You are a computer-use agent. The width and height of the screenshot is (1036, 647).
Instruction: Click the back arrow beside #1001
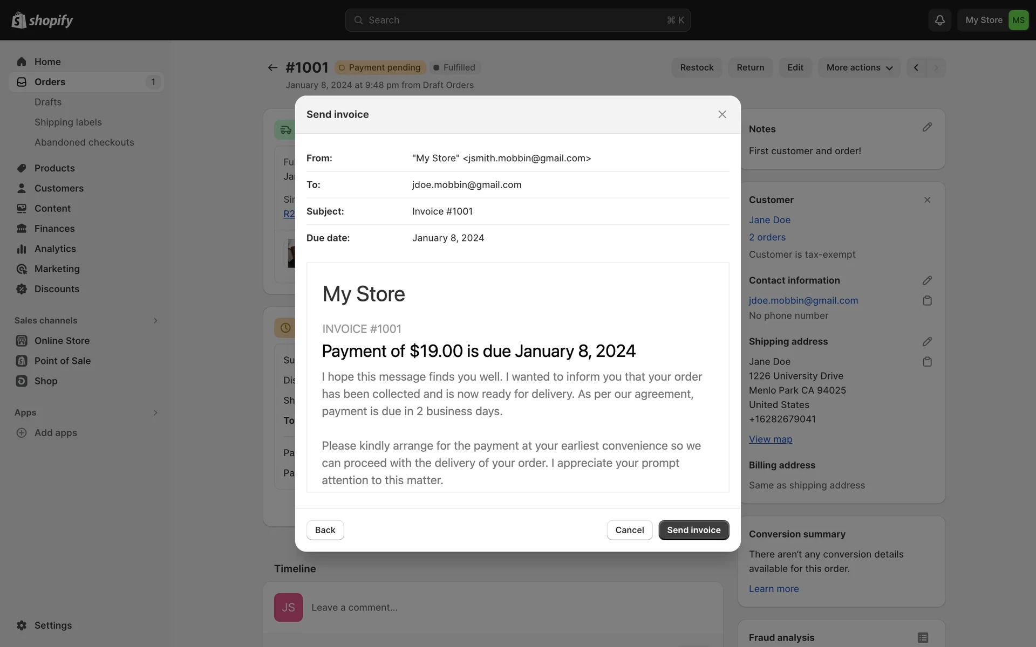click(x=272, y=67)
